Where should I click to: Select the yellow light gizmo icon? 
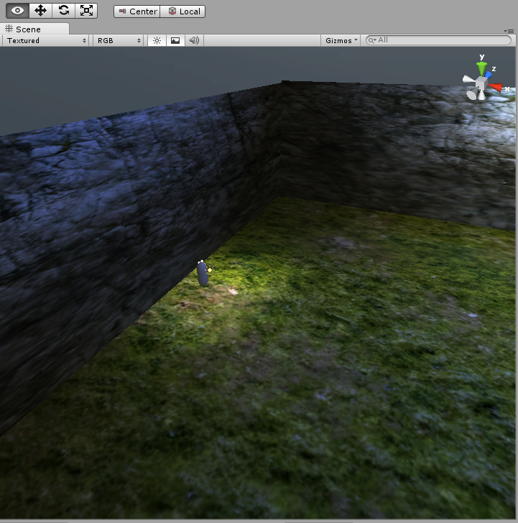pos(210,270)
